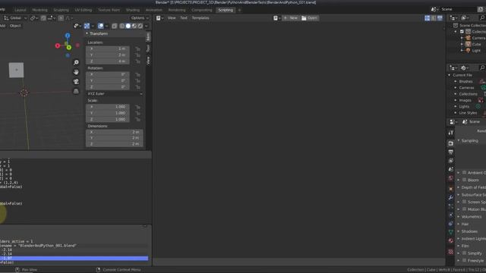Image resolution: width=486 pixels, height=273 pixels.
Task: Open the Animation workspace tab
Action: point(153,10)
